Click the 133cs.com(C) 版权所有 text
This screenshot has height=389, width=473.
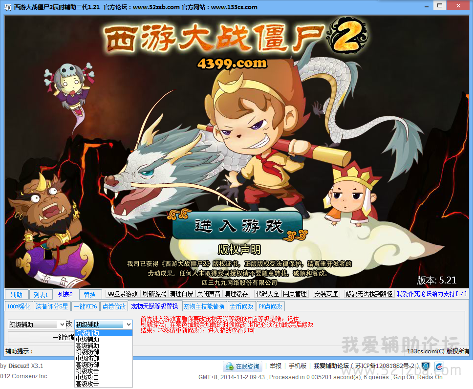(438, 351)
